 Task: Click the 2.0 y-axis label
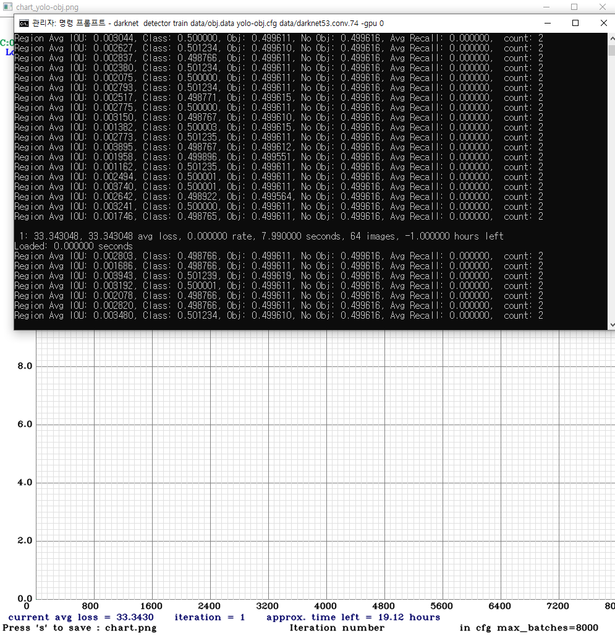point(25,541)
